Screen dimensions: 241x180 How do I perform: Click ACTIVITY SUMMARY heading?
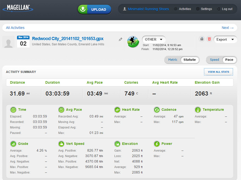[x=21, y=72]
